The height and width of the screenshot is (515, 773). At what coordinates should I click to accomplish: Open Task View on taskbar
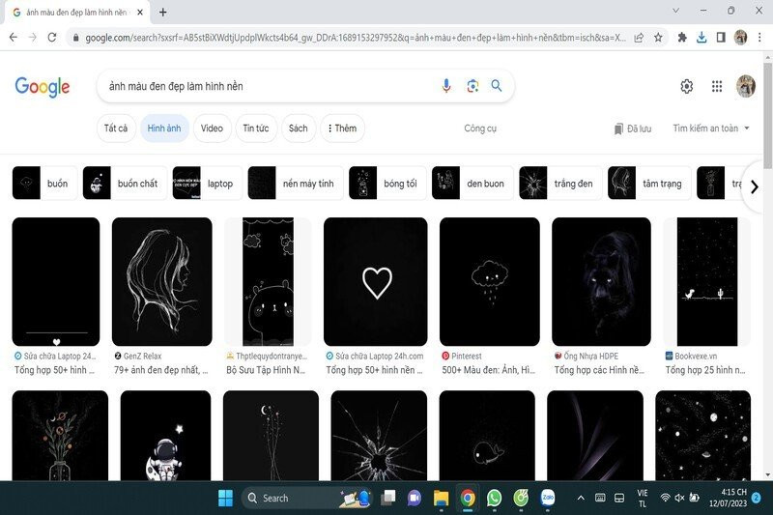click(388, 499)
